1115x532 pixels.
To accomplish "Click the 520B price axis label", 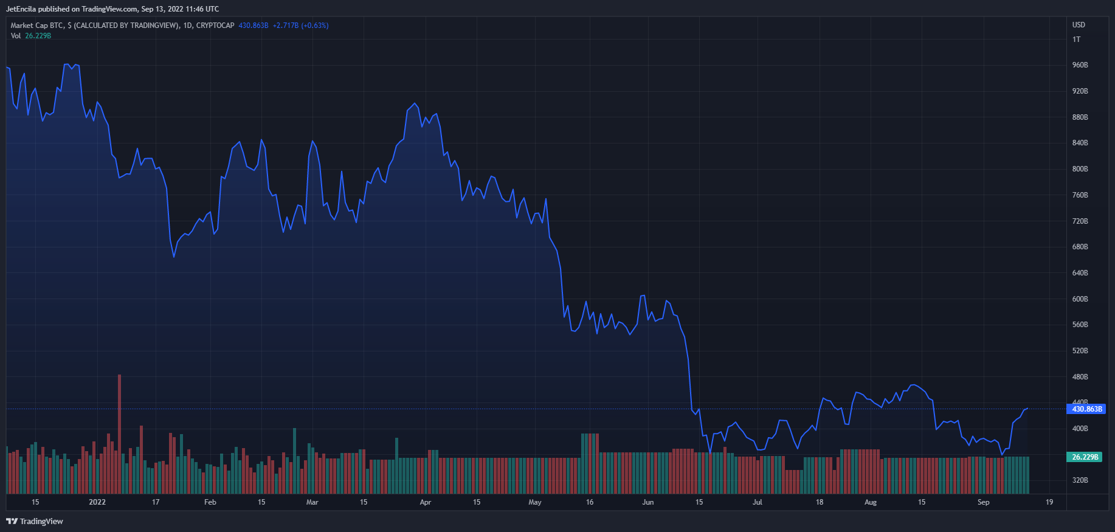I will click(1080, 351).
